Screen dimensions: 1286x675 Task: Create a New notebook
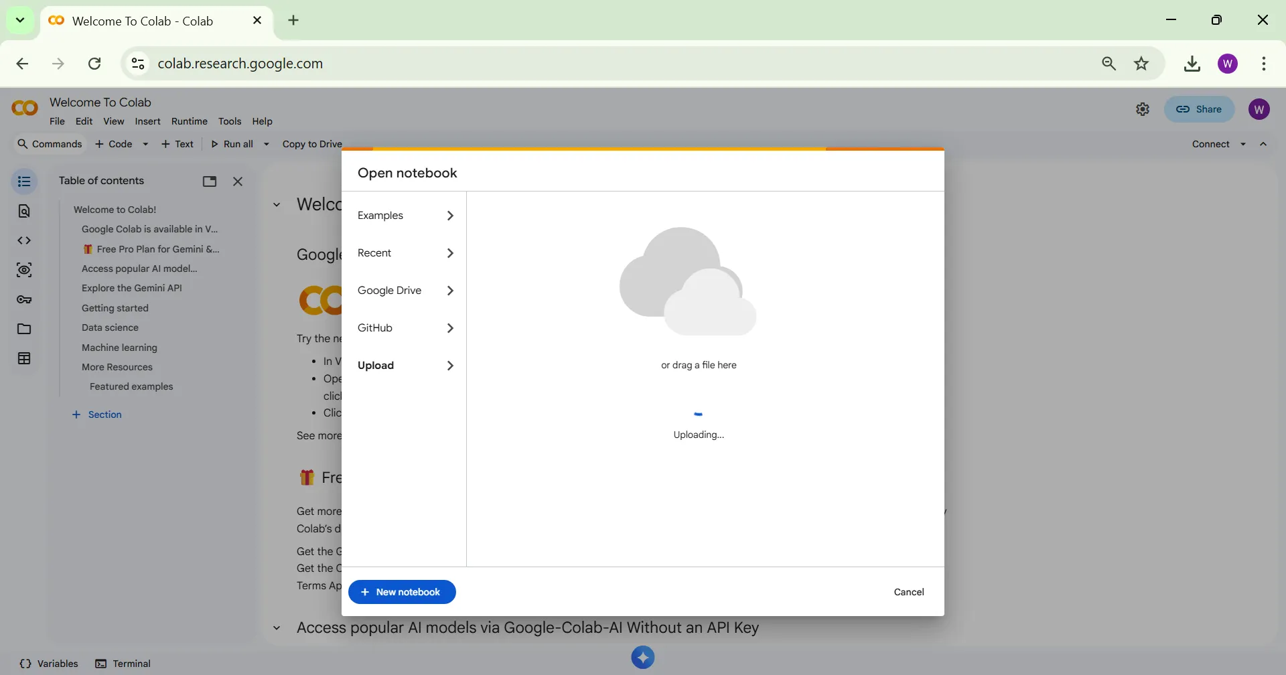click(402, 592)
